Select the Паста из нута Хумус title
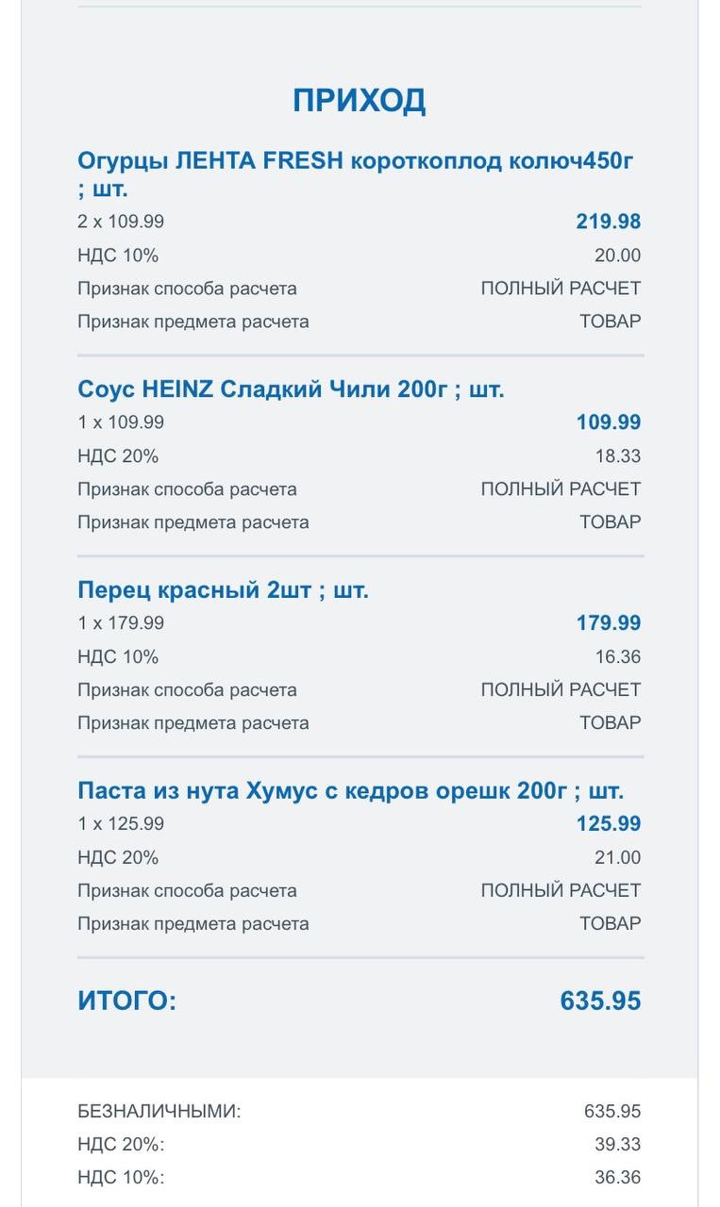The width and height of the screenshot is (720, 1207). (x=350, y=791)
